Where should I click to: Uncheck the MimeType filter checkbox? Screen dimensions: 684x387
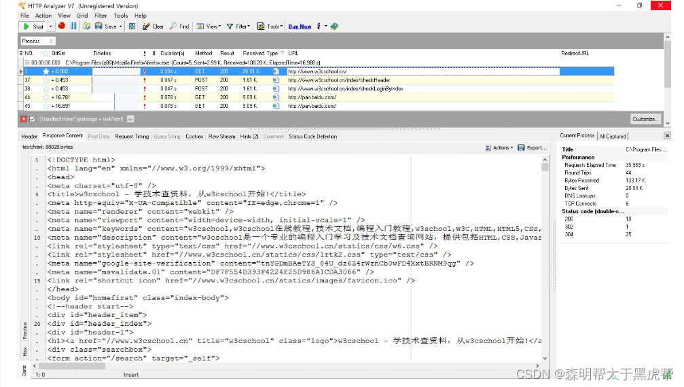tap(33, 119)
